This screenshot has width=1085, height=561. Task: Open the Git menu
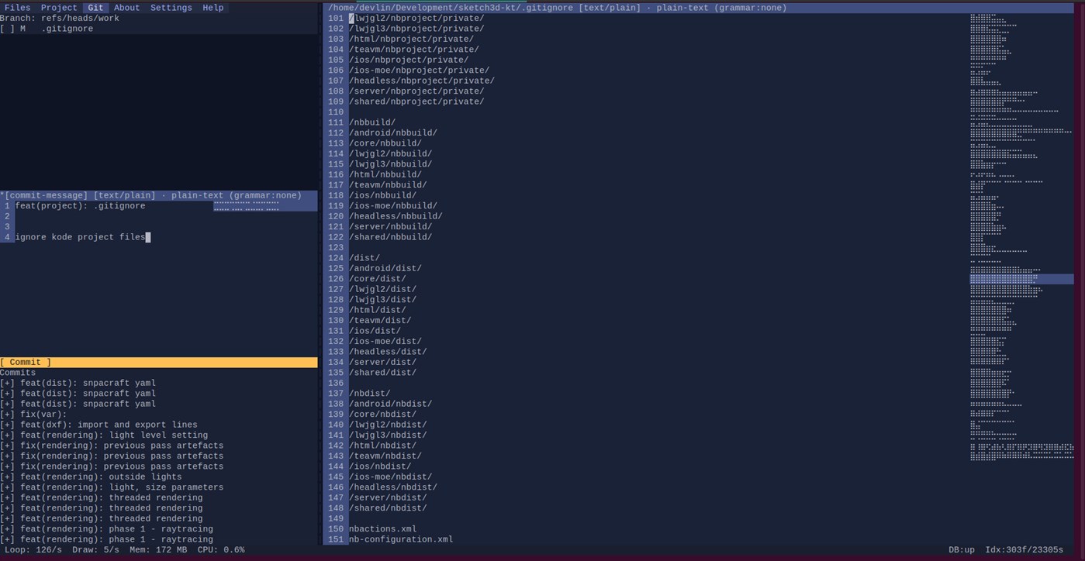[95, 8]
